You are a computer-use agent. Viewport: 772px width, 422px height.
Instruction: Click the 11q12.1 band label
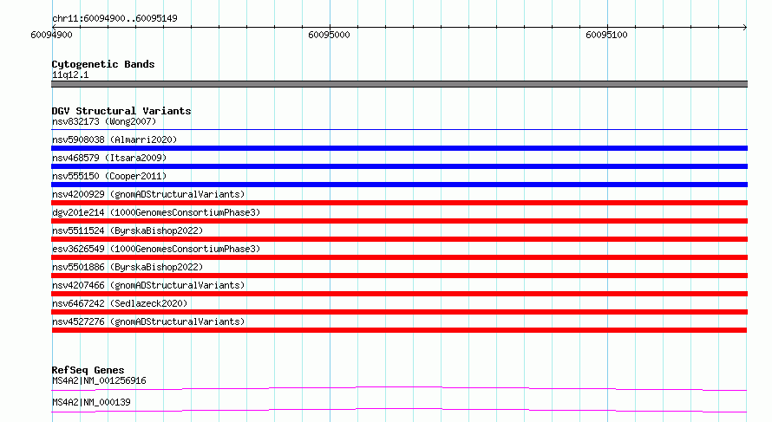click(x=70, y=75)
